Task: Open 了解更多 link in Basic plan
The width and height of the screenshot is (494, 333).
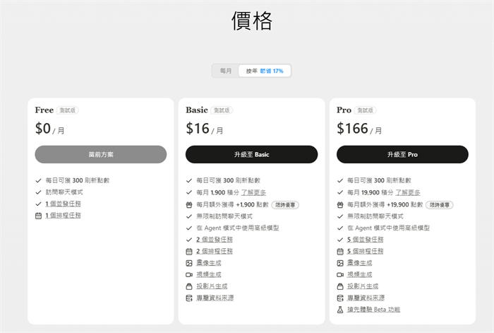Action: click(x=254, y=192)
